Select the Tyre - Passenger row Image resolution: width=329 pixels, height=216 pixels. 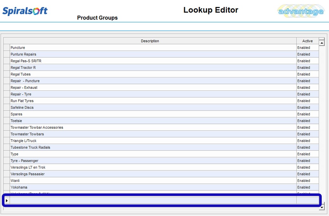click(161, 161)
